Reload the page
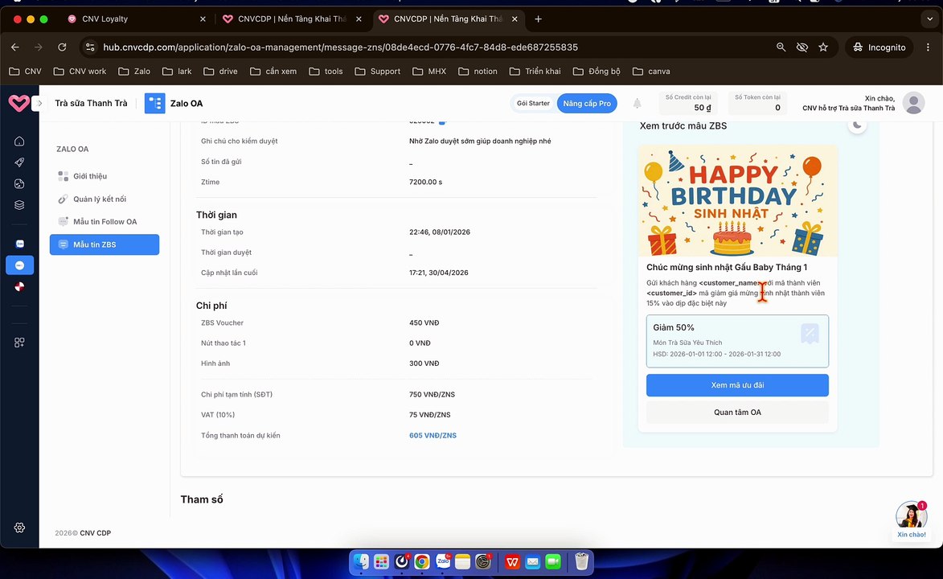This screenshot has height=579, width=943. click(62, 47)
